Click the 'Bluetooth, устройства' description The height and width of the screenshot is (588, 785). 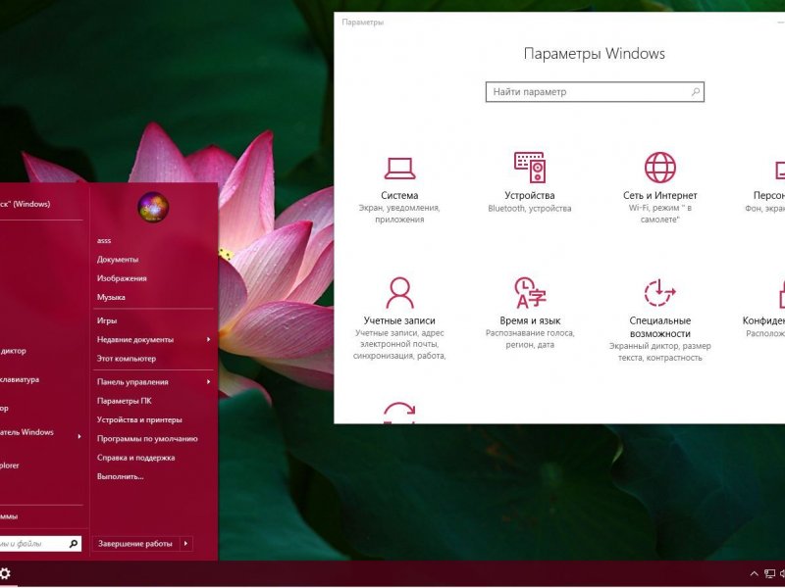tap(530, 209)
